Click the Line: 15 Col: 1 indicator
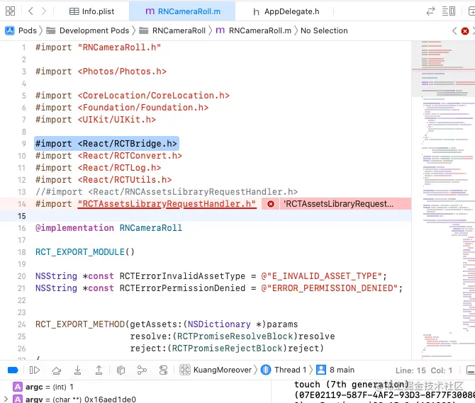Viewport: 475px width, 403px height. click(x=424, y=370)
